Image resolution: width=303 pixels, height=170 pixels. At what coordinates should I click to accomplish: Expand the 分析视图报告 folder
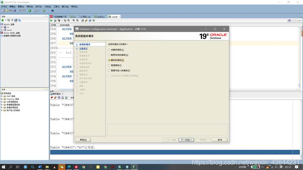coord(2,102)
